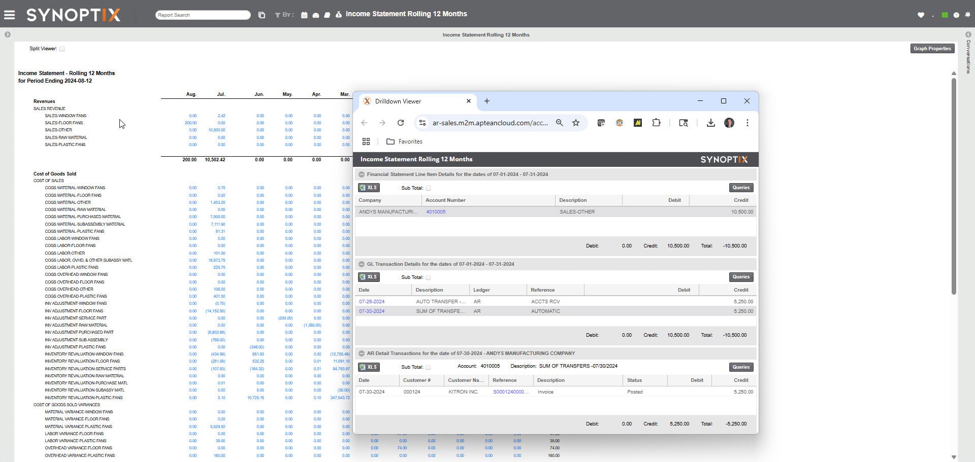Collapse the GL Transaction Details section

[x=361, y=264]
